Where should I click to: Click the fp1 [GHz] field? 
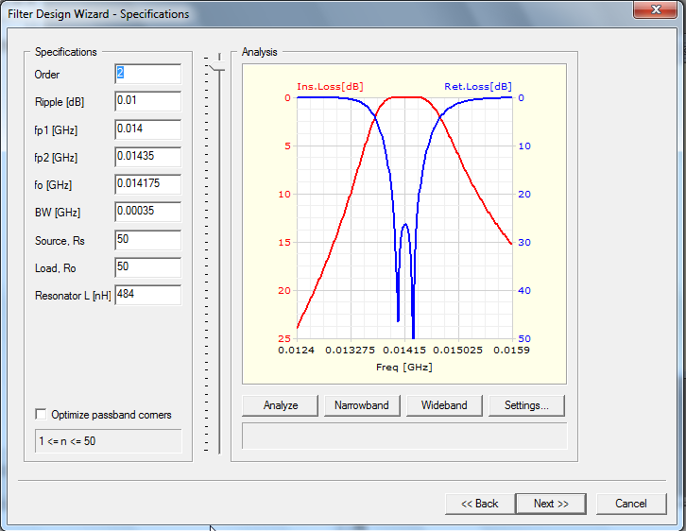147,128
